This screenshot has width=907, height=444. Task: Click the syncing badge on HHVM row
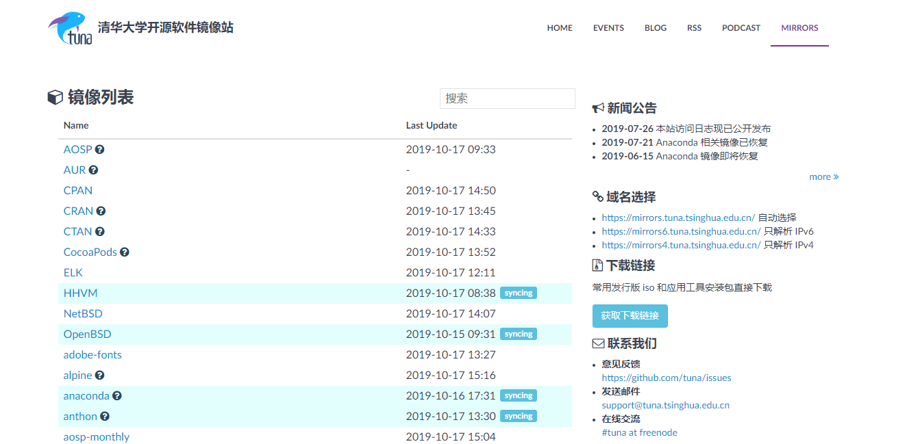[519, 293]
